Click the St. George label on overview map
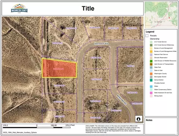179x136 pixels. (x=158, y=22)
